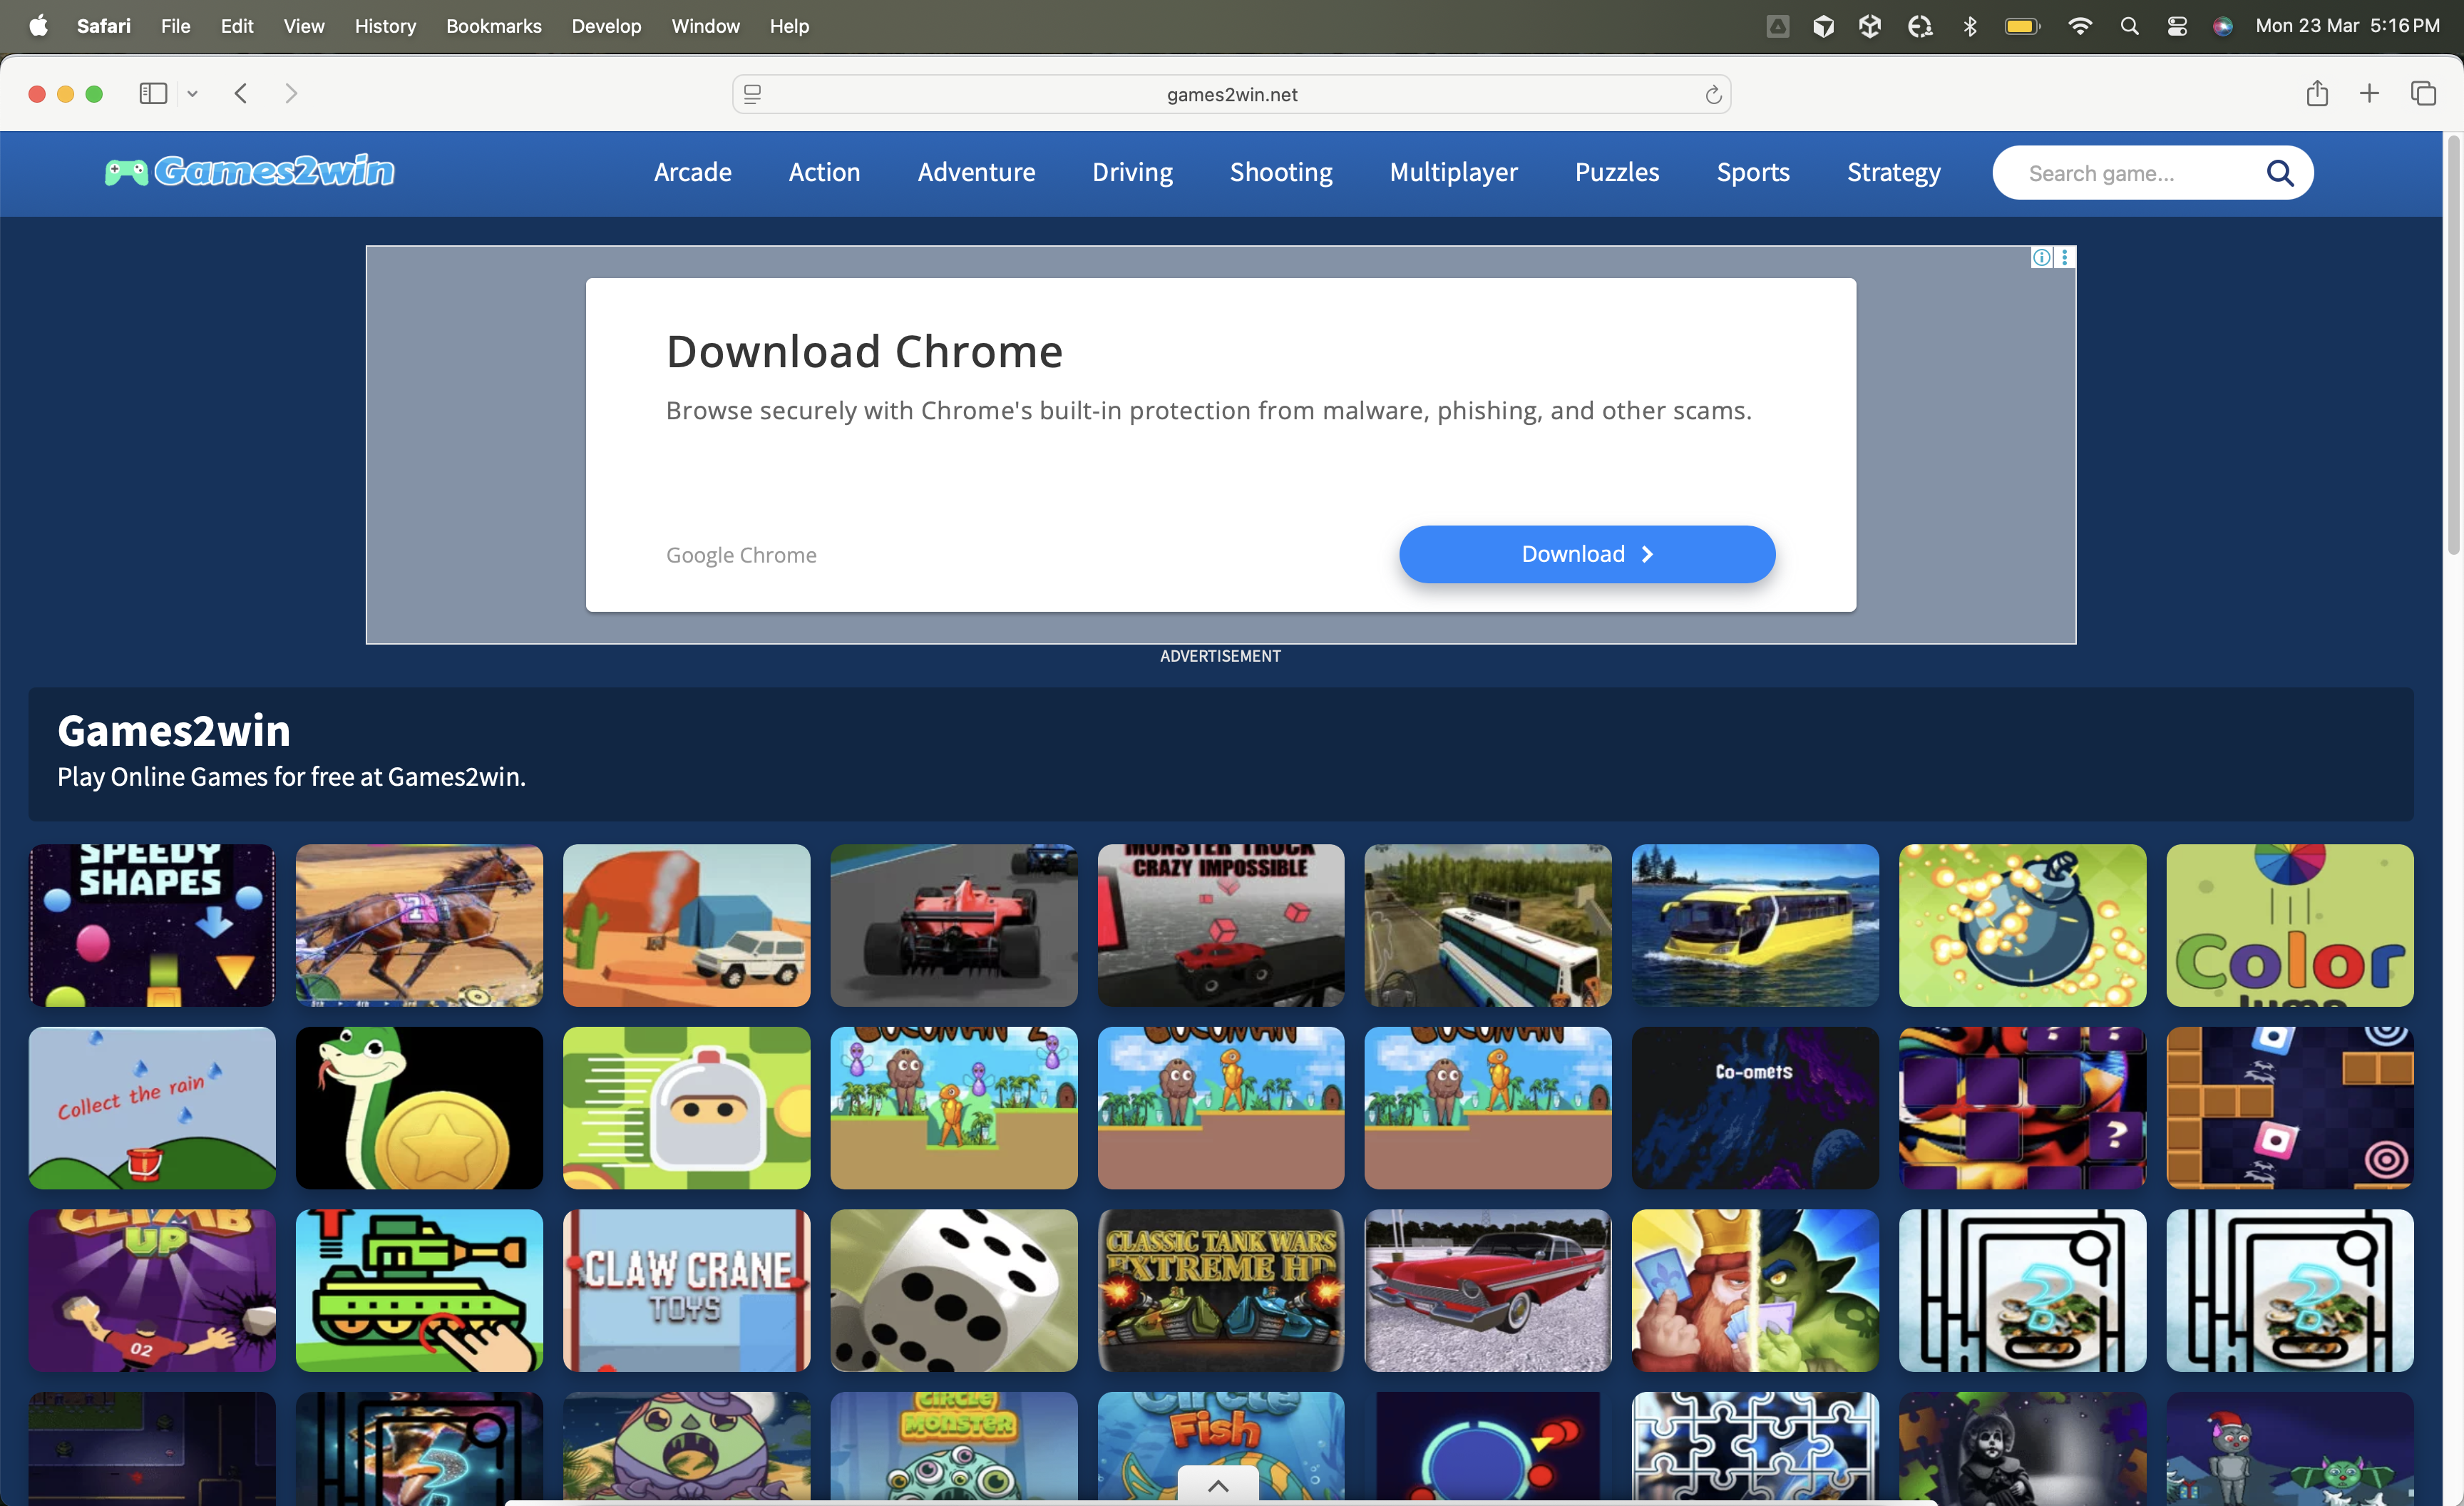Go back to the previous page
2464x1506 pixels.
[241, 94]
